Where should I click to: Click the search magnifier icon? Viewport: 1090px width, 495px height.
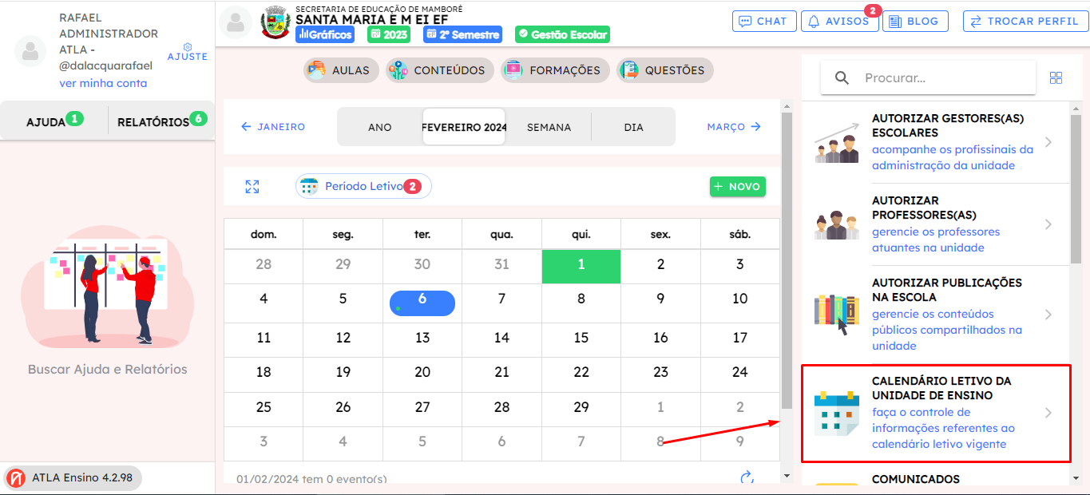(x=842, y=78)
